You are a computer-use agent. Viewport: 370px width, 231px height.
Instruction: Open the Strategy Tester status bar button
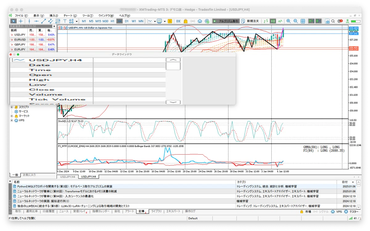[x=351, y=212]
